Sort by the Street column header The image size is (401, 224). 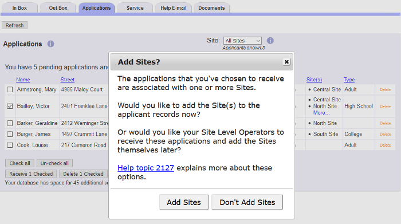[x=68, y=80]
